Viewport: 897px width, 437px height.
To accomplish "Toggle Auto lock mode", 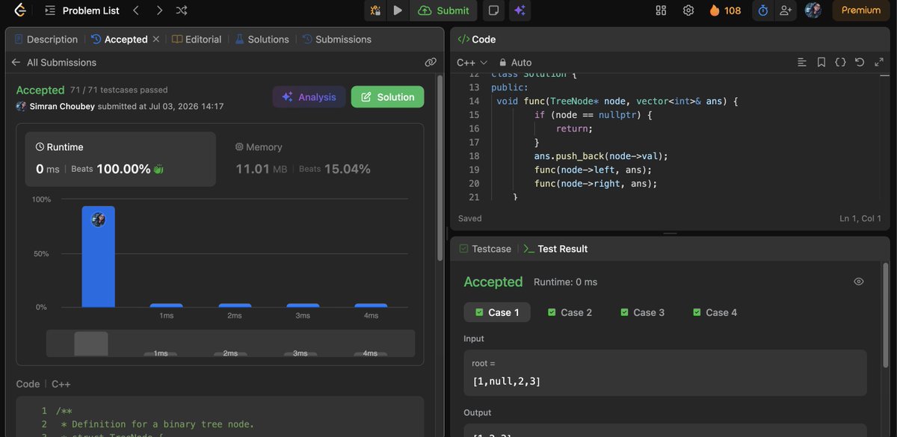I will 515,63.
